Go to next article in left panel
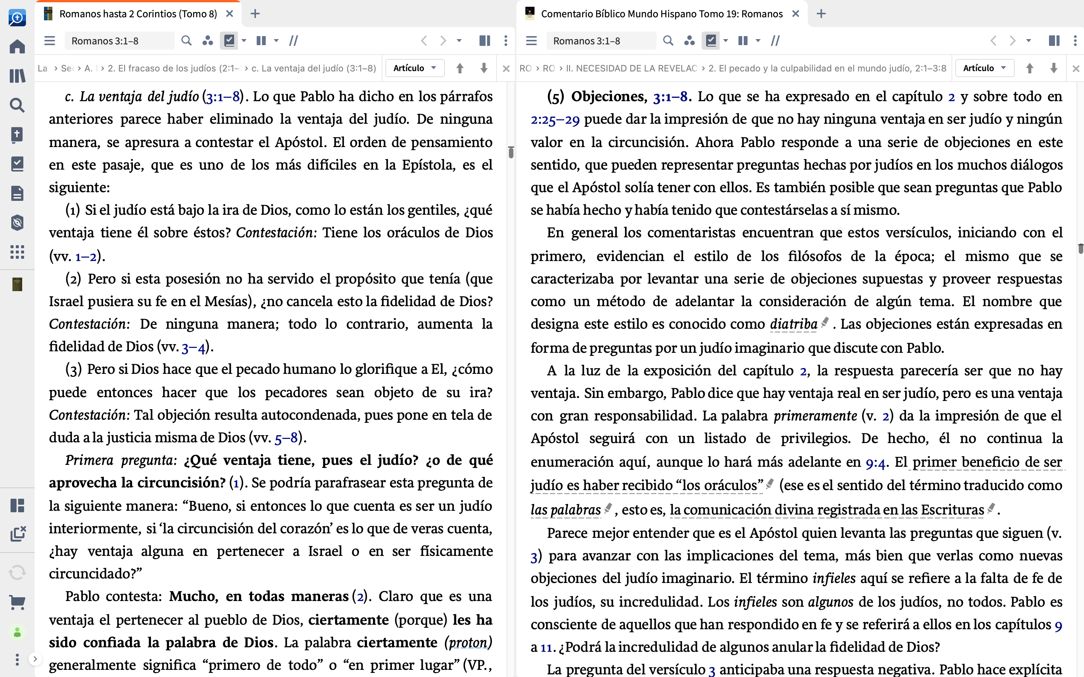The width and height of the screenshot is (1084, 677). (x=484, y=68)
